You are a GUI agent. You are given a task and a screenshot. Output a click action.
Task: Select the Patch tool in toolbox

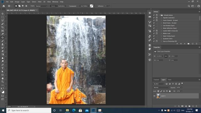(3, 38)
